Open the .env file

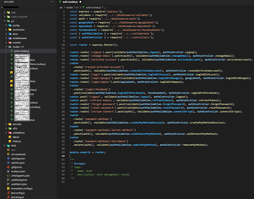(x=13, y=150)
